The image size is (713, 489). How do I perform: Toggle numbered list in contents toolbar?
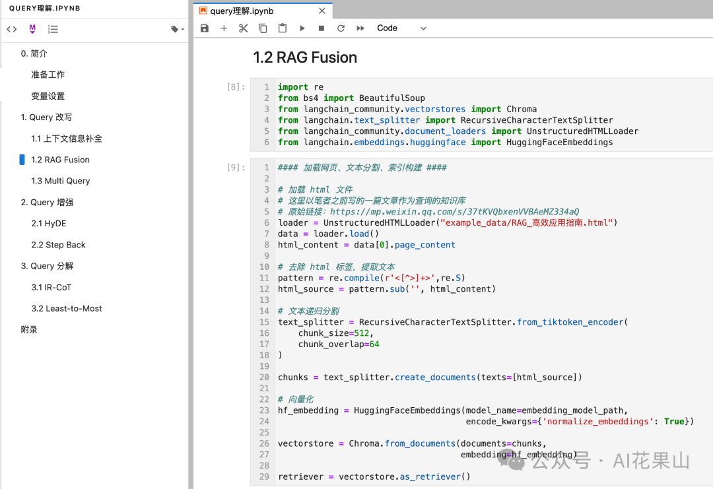(x=53, y=29)
